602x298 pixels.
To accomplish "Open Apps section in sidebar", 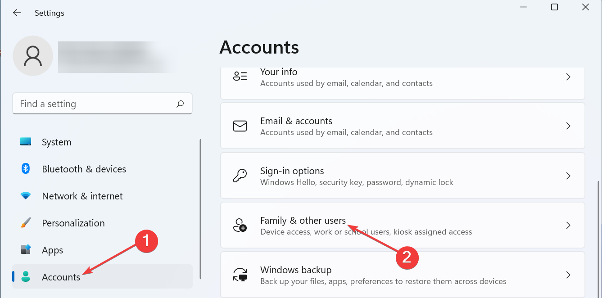I will tap(52, 250).
